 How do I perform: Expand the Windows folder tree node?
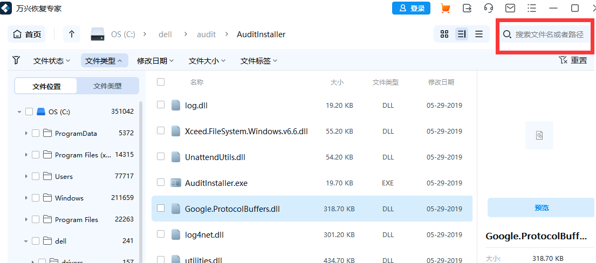26,198
